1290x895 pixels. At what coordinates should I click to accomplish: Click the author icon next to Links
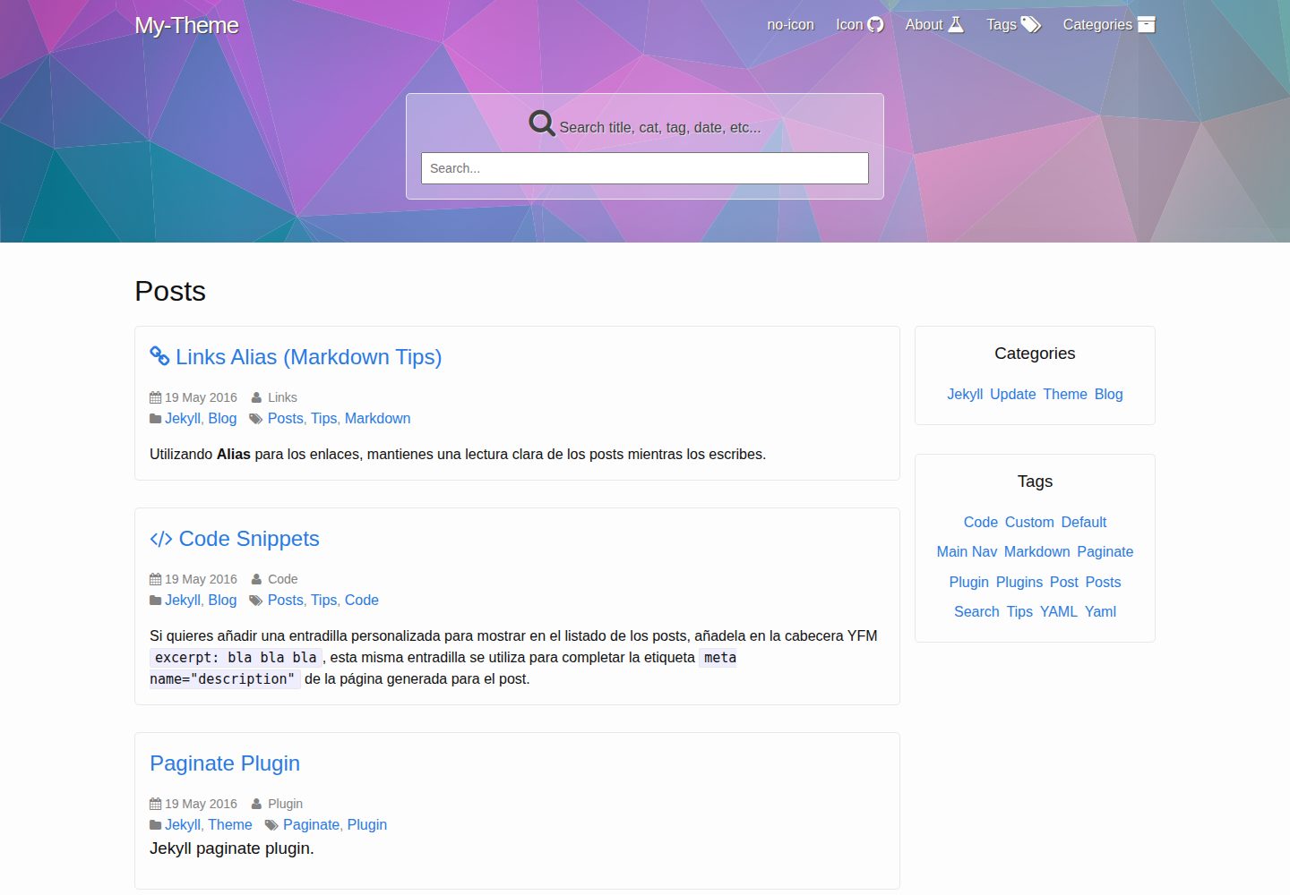pos(257,397)
